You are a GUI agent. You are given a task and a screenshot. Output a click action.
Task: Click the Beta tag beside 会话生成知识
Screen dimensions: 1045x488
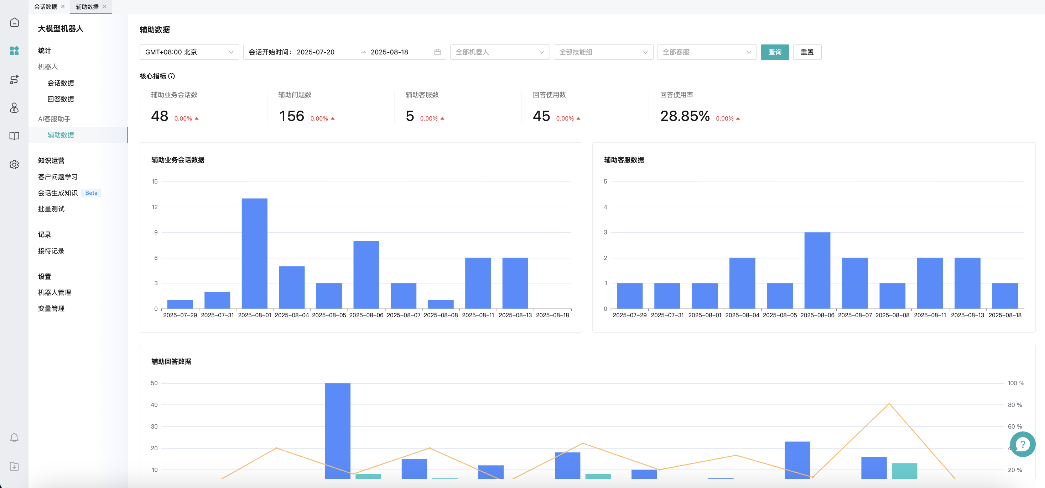click(x=91, y=193)
